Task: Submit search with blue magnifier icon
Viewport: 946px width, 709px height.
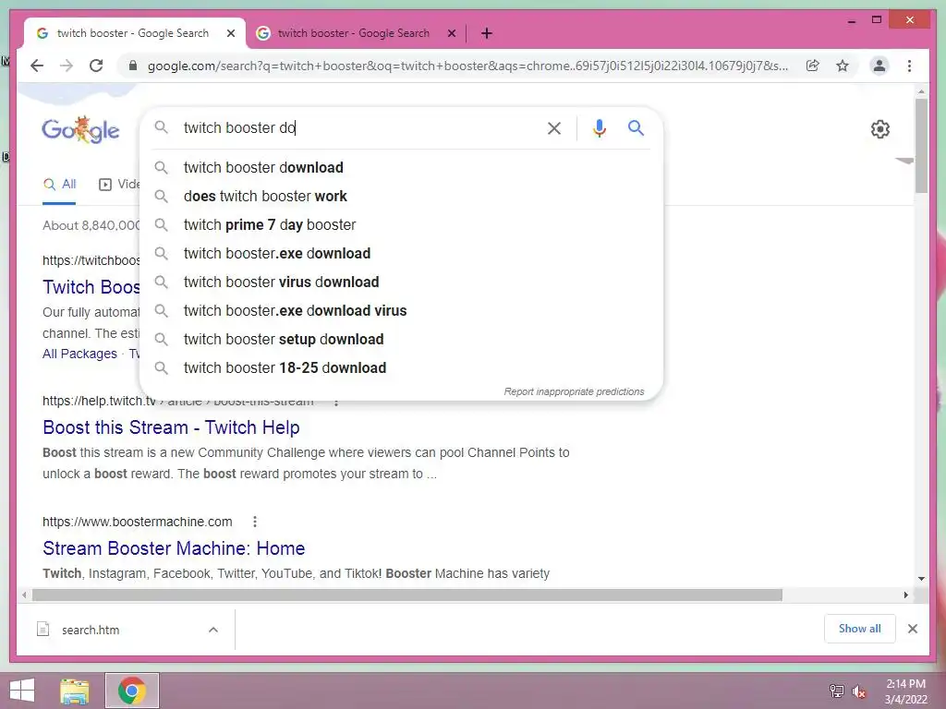Action: 636,127
